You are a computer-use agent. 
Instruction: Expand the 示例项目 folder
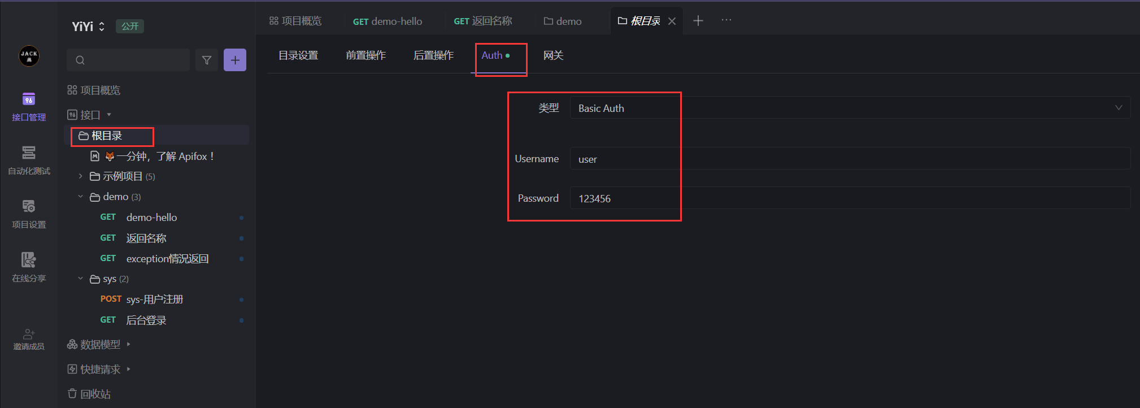click(81, 176)
